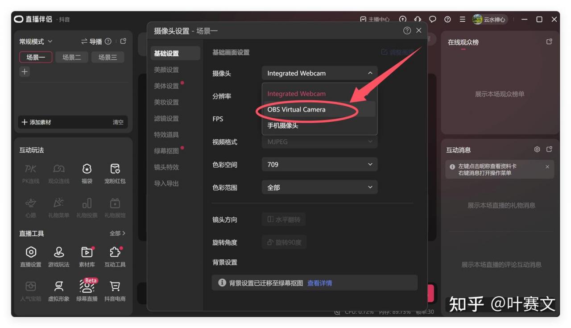Open the 色彩范围 全部 dropdown
This screenshot has width=571, height=328.
319,187
